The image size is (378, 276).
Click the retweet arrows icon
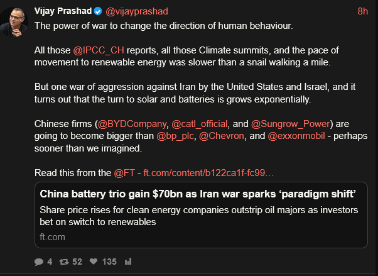64,261
